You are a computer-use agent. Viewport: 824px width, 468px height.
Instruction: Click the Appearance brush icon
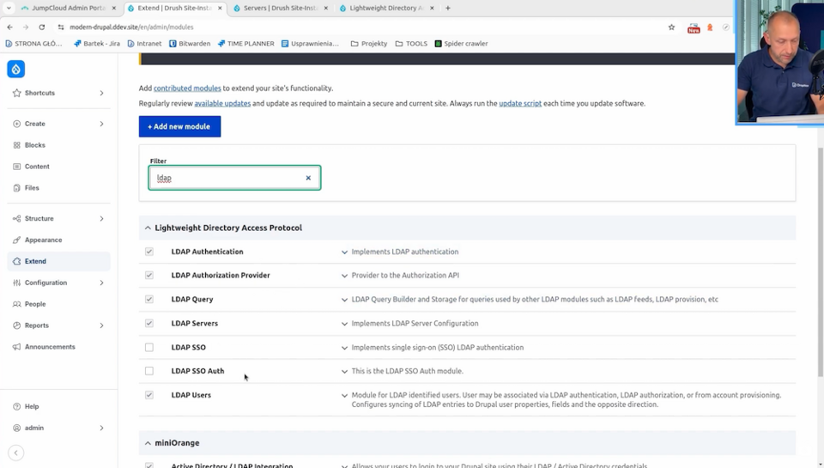point(17,240)
